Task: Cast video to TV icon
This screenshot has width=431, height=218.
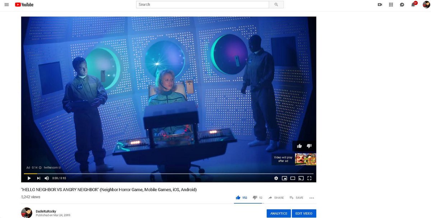Action: [301, 178]
